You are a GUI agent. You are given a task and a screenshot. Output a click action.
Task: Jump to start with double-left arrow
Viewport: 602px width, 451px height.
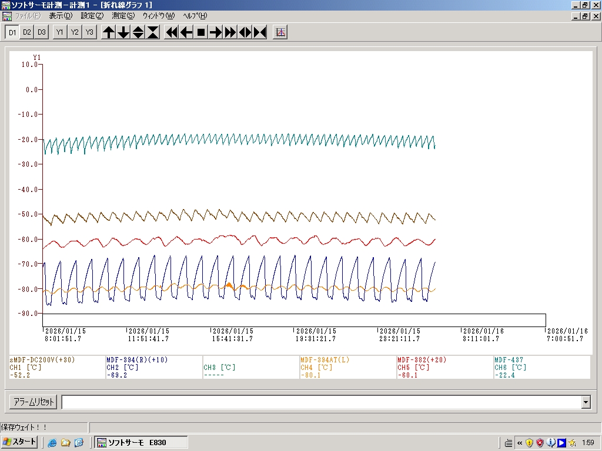[172, 32]
